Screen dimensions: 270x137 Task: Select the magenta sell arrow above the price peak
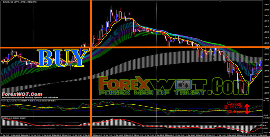point(130,14)
